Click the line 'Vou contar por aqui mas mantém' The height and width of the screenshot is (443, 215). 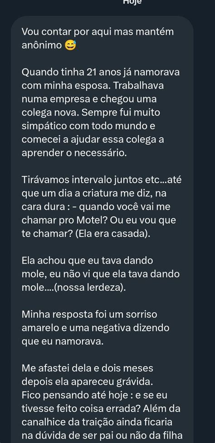tap(98, 32)
